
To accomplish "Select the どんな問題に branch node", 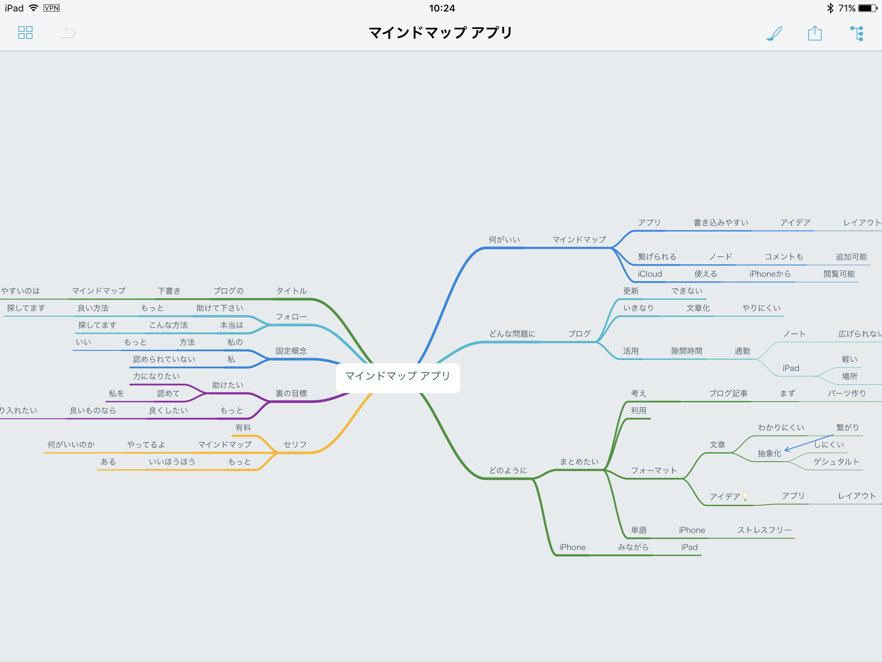I will [x=512, y=334].
